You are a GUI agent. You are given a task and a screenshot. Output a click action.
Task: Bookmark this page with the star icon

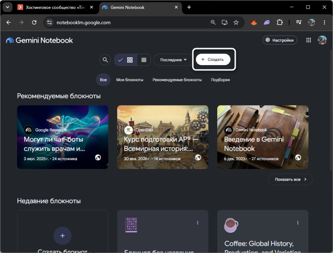coord(236,22)
